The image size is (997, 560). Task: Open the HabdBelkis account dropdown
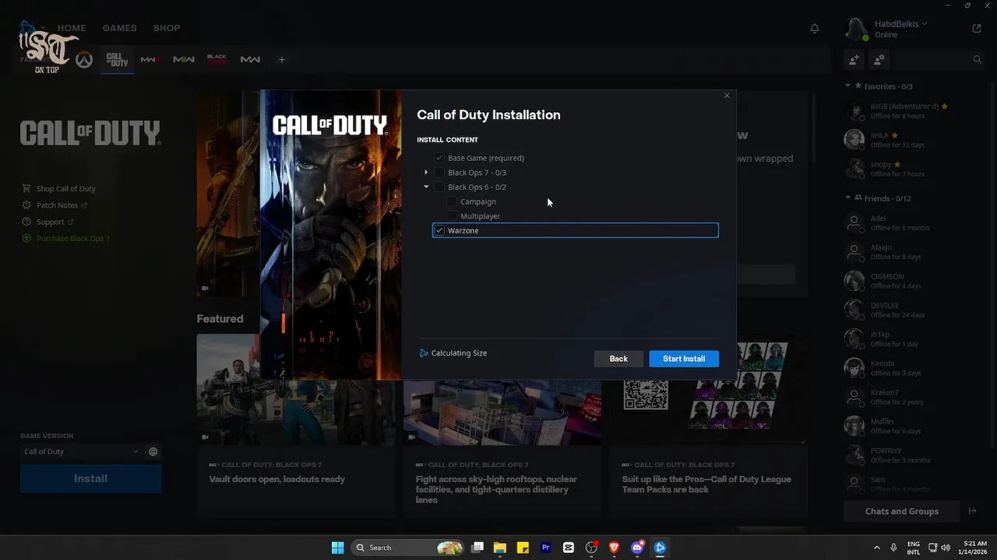pyautogui.click(x=900, y=24)
